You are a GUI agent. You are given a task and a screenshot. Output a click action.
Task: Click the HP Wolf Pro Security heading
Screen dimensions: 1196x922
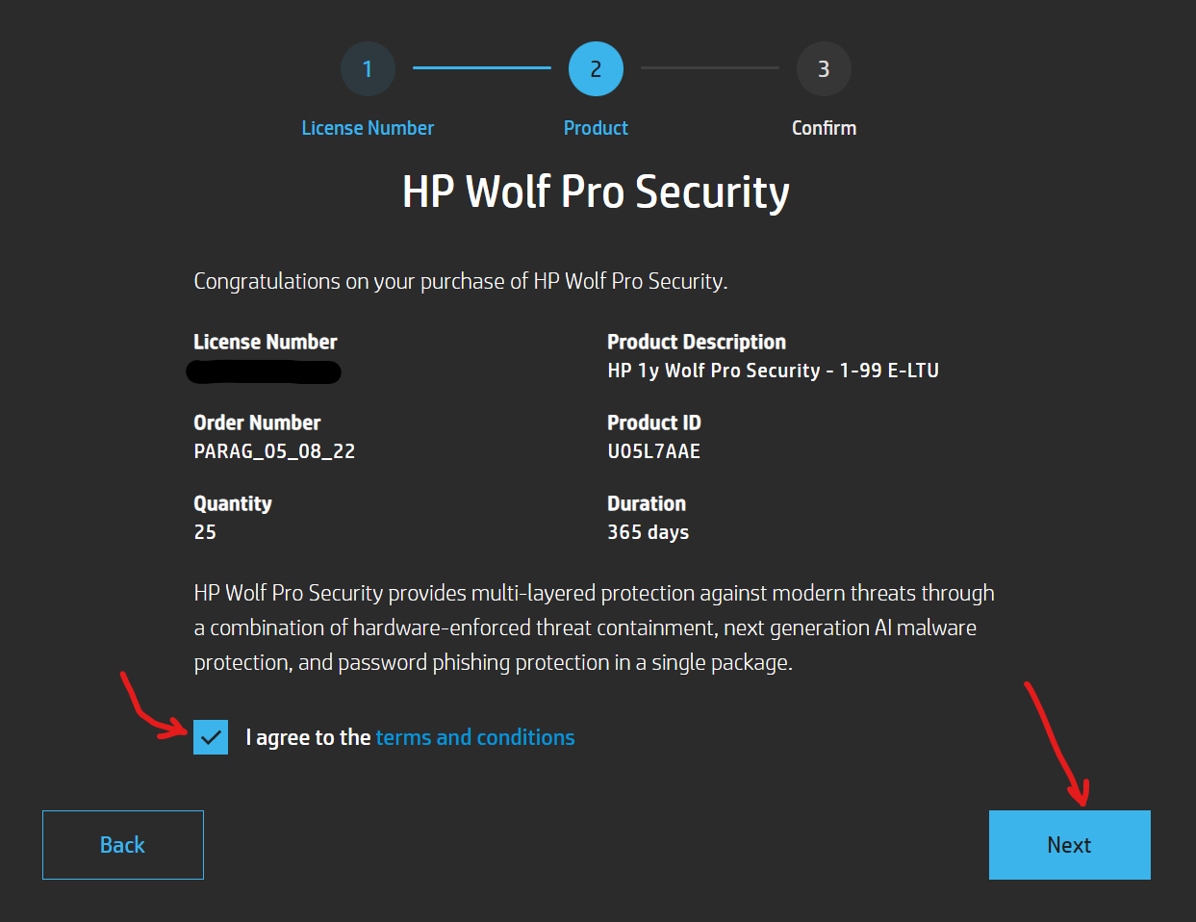click(x=596, y=192)
